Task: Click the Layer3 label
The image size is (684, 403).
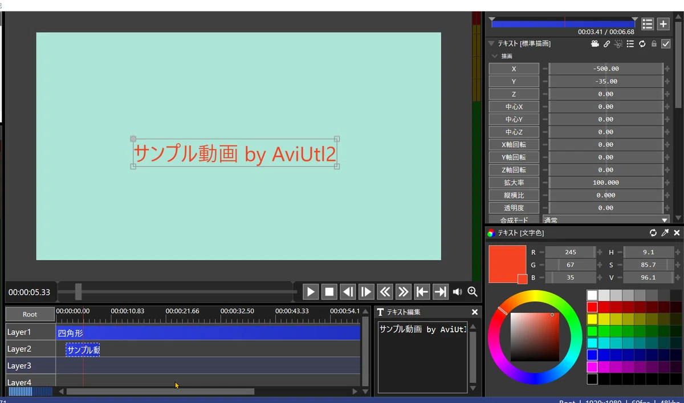Action: [30, 366]
